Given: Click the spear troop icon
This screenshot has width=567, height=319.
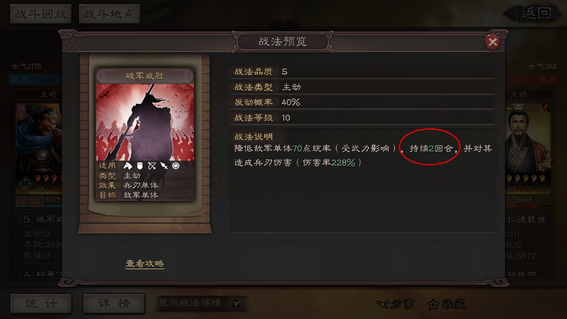Looking at the screenshot, I should pyautogui.click(x=164, y=166).
